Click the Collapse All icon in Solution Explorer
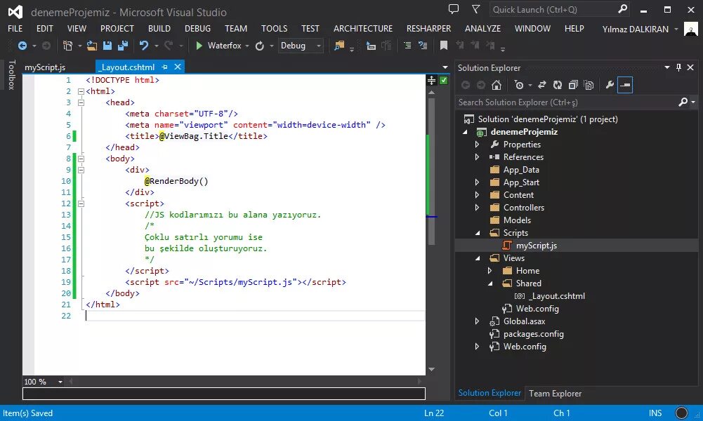 pyautogui.click(x=573, y=85)
